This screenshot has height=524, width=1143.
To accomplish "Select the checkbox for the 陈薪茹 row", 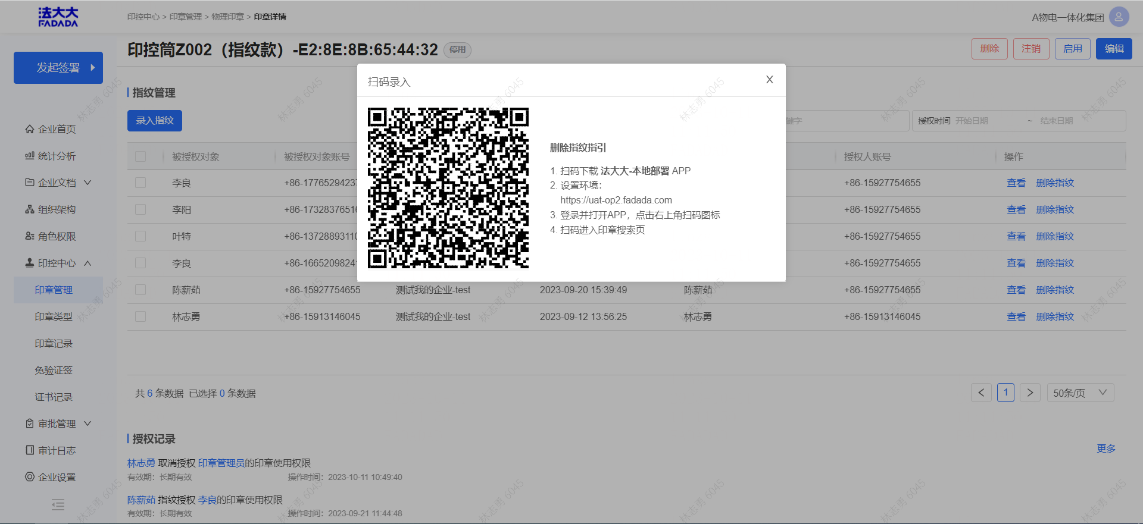I will pos(140,290).
